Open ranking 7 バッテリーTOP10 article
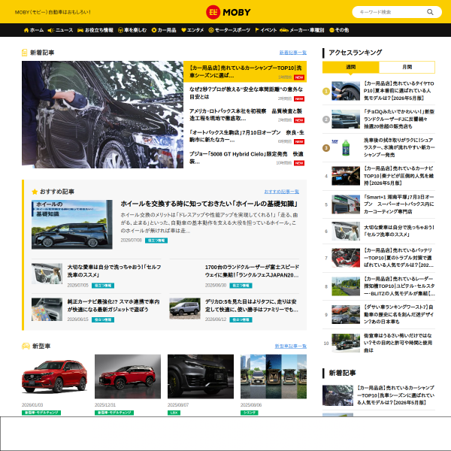The height and width of the screenshot is (451, 451). pos(398,258)
